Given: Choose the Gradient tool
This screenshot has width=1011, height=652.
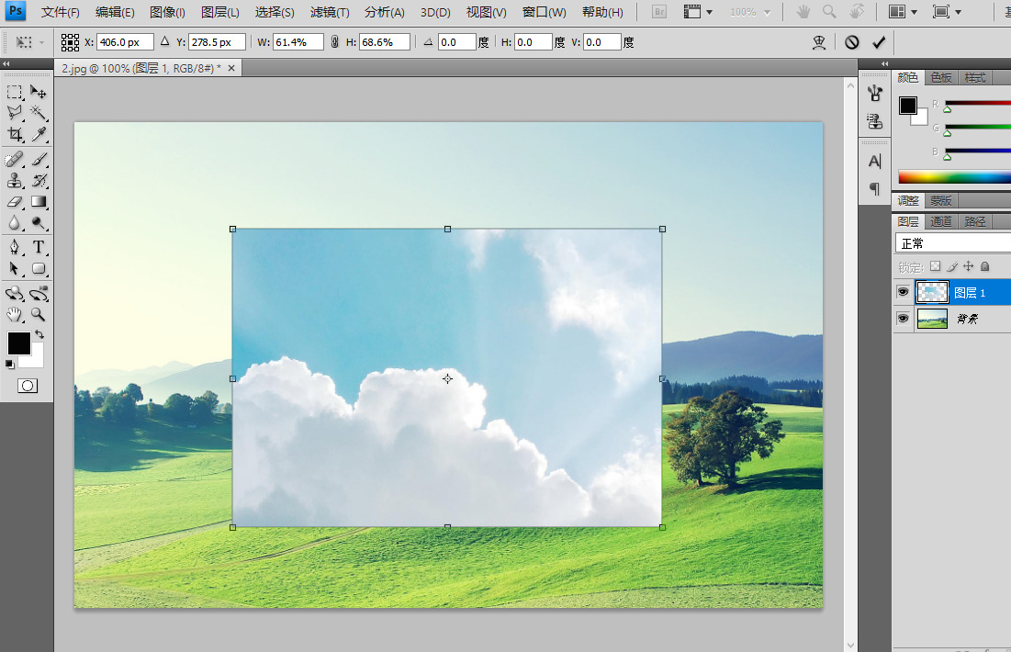Looking at the screenshot, I should (x=39, y=202).
